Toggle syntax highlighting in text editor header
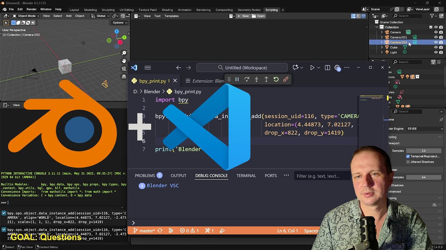 point(363,16)
